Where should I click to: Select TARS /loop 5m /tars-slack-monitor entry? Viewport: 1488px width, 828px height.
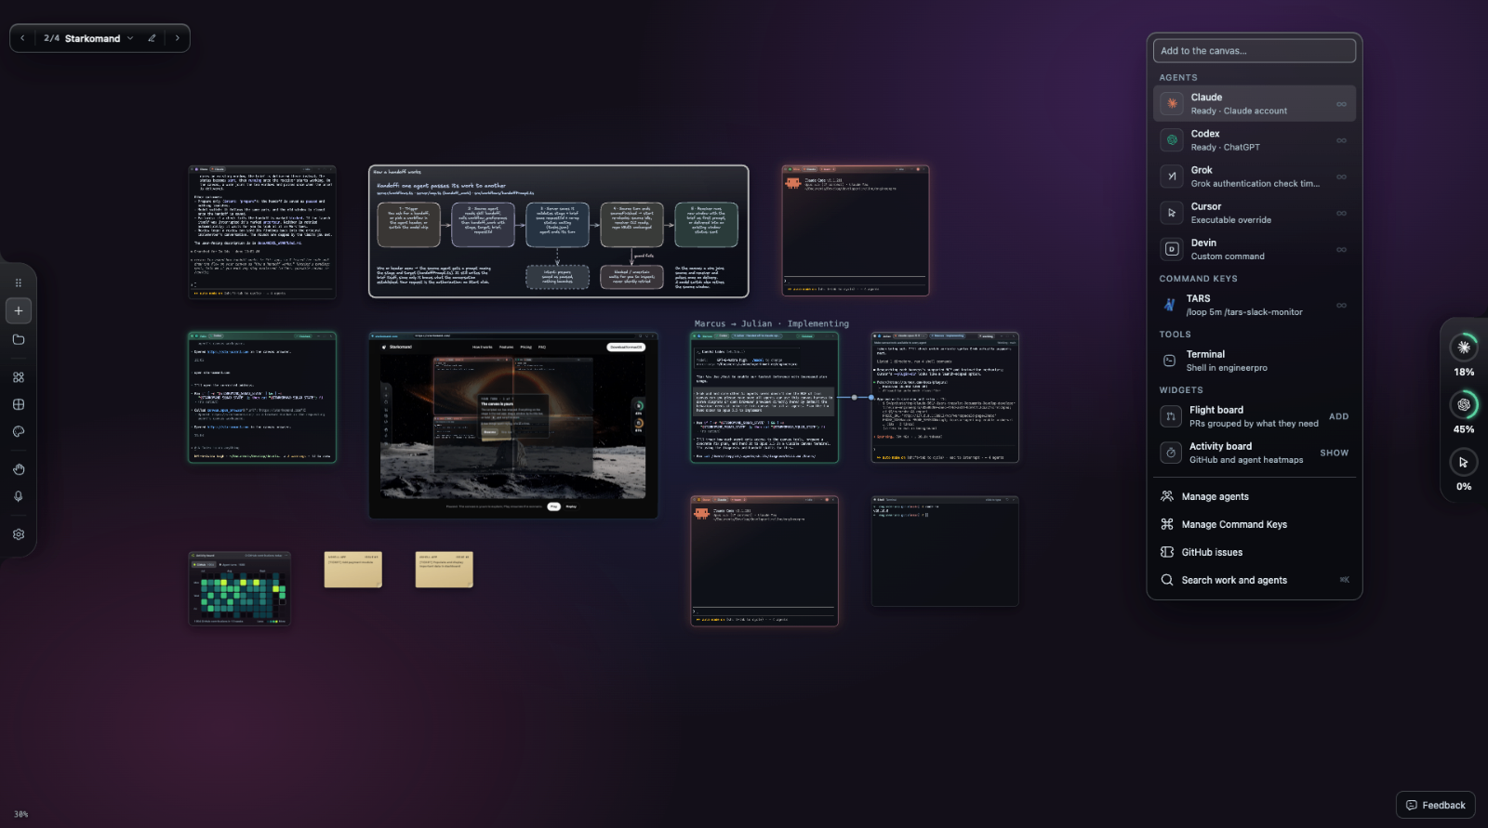(x=1255, y=305)
